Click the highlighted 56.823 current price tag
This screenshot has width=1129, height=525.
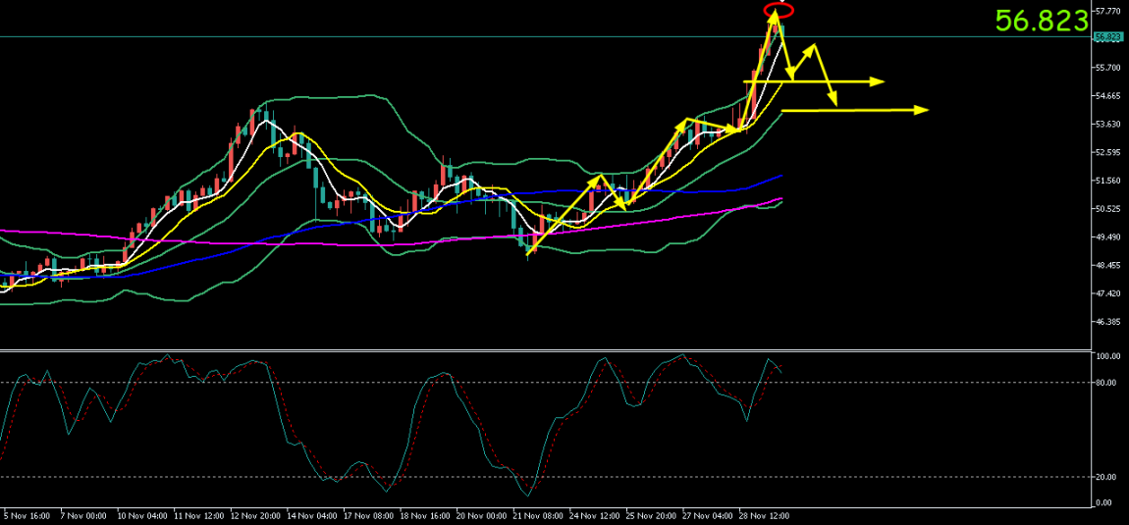click(1107, 37)
